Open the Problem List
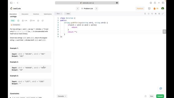The width and height of the screenshot is (174, 98). [87, 8]
